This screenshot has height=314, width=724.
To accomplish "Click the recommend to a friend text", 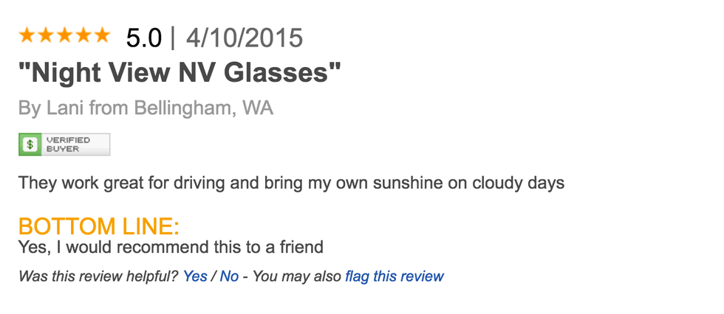I will 171,247.
